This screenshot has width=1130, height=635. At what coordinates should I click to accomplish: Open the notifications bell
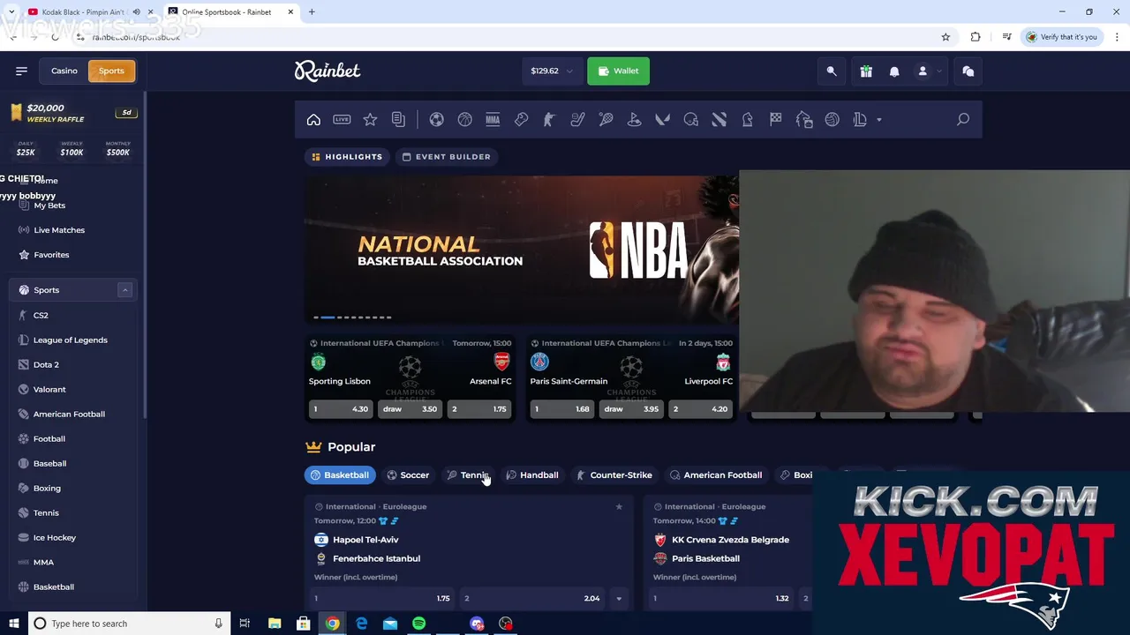894,71
